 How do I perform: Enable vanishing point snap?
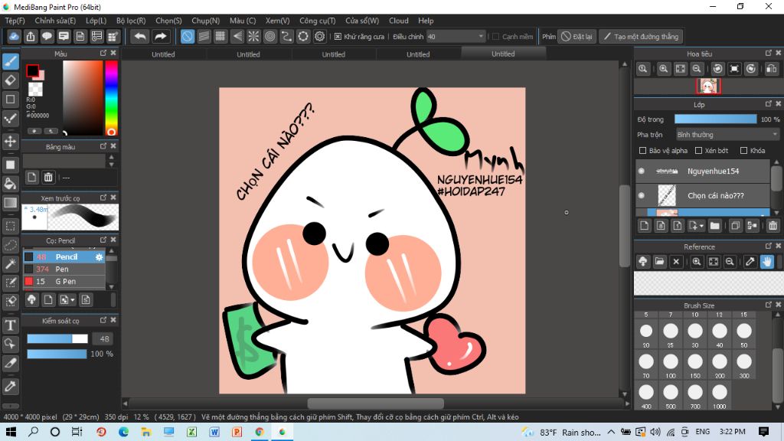click(x=237, y=37)
